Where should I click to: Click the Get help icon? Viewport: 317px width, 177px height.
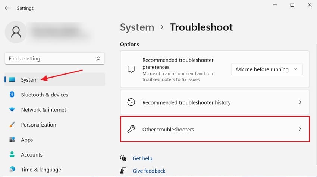(x=123, y=158)
